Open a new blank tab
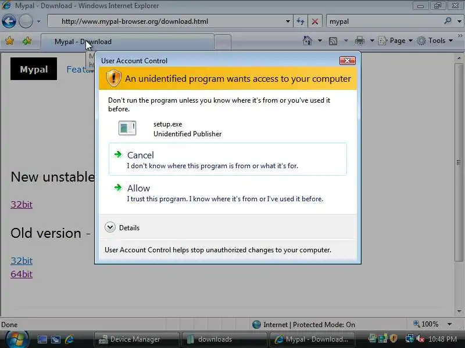This screenshot has width=465, height=348. tap(223, 42)
